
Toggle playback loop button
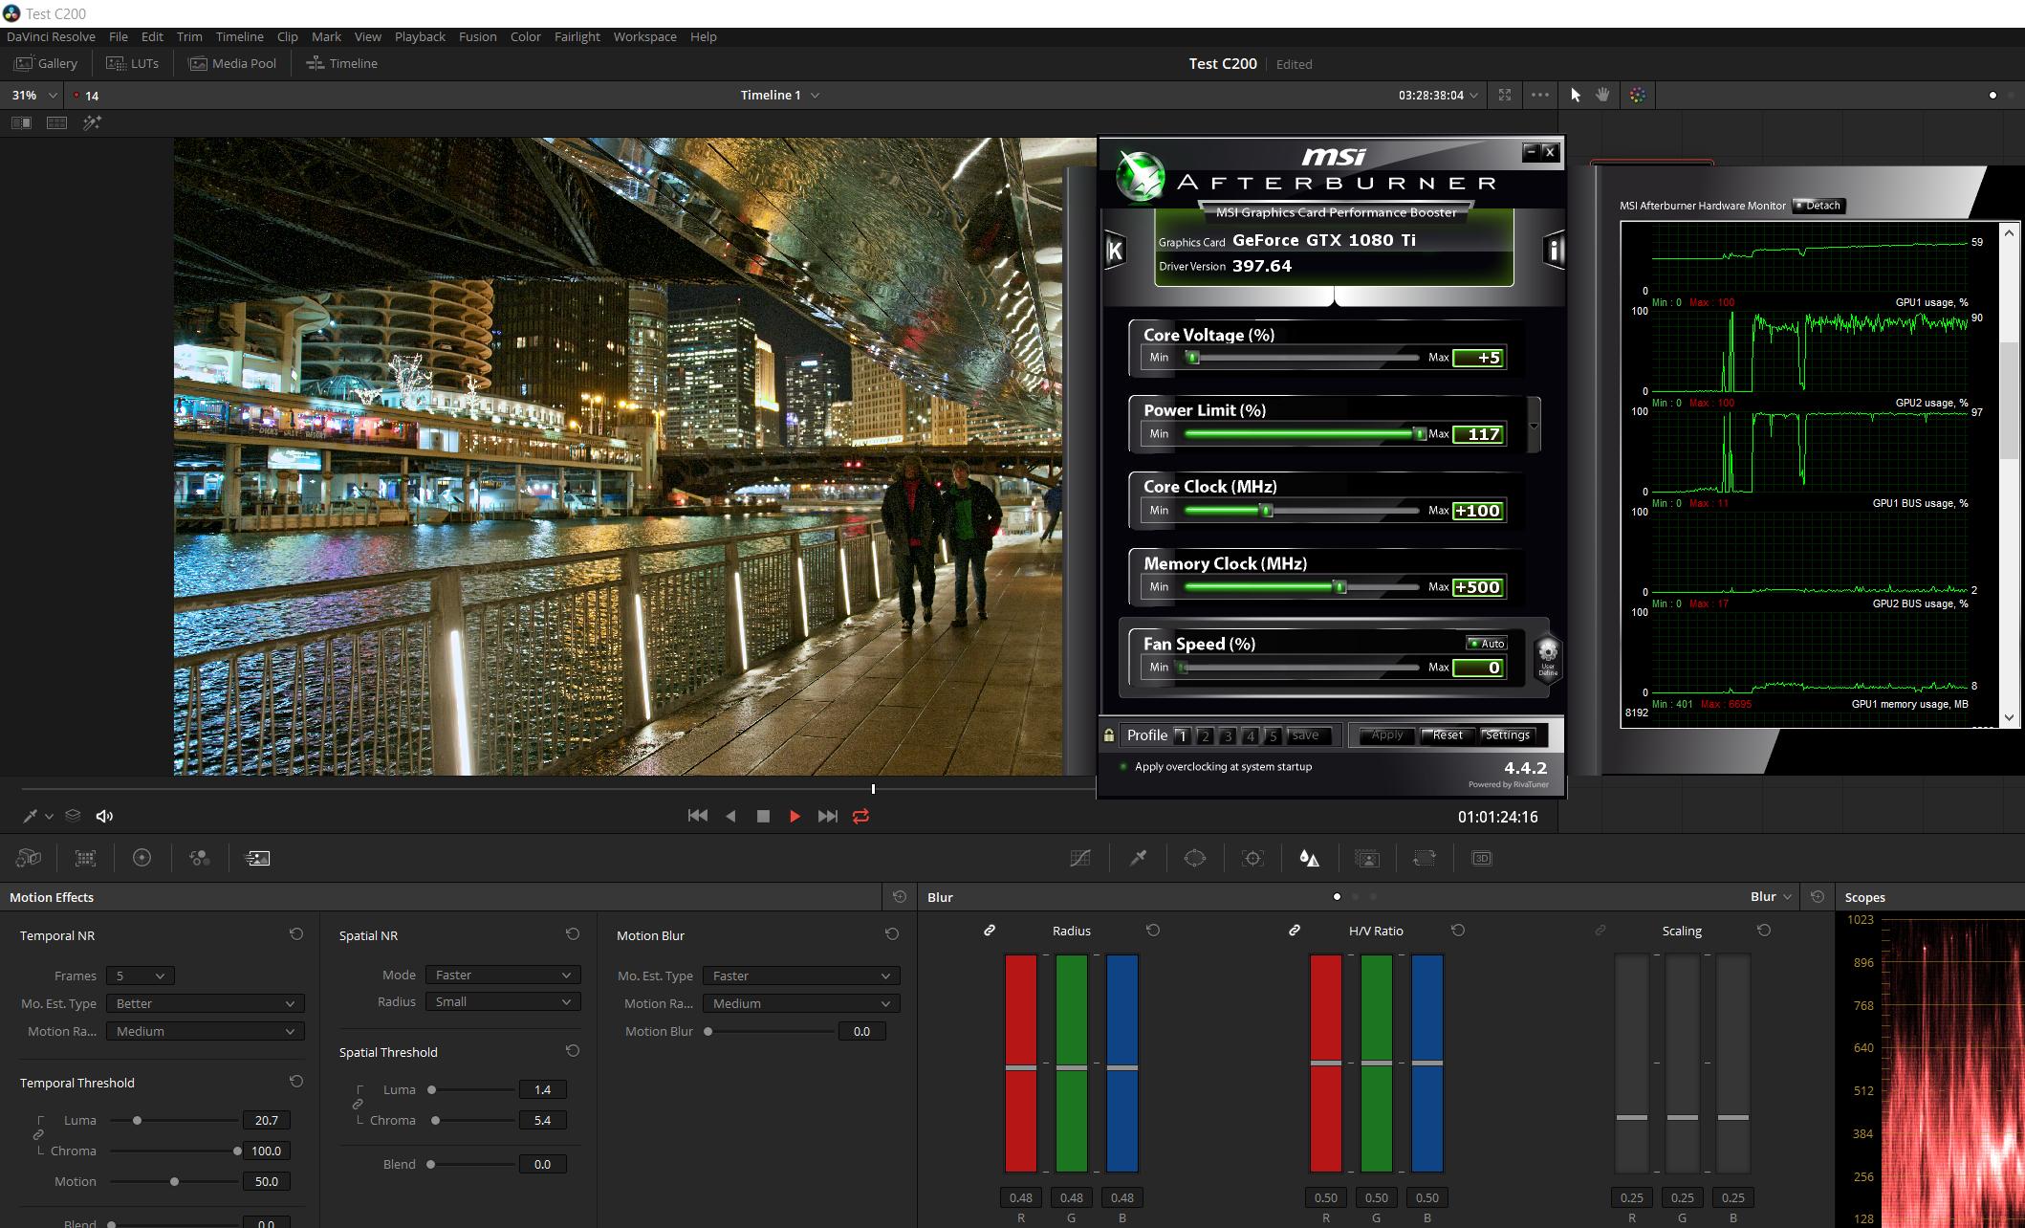pyautogui.click(x=860, y=816)
